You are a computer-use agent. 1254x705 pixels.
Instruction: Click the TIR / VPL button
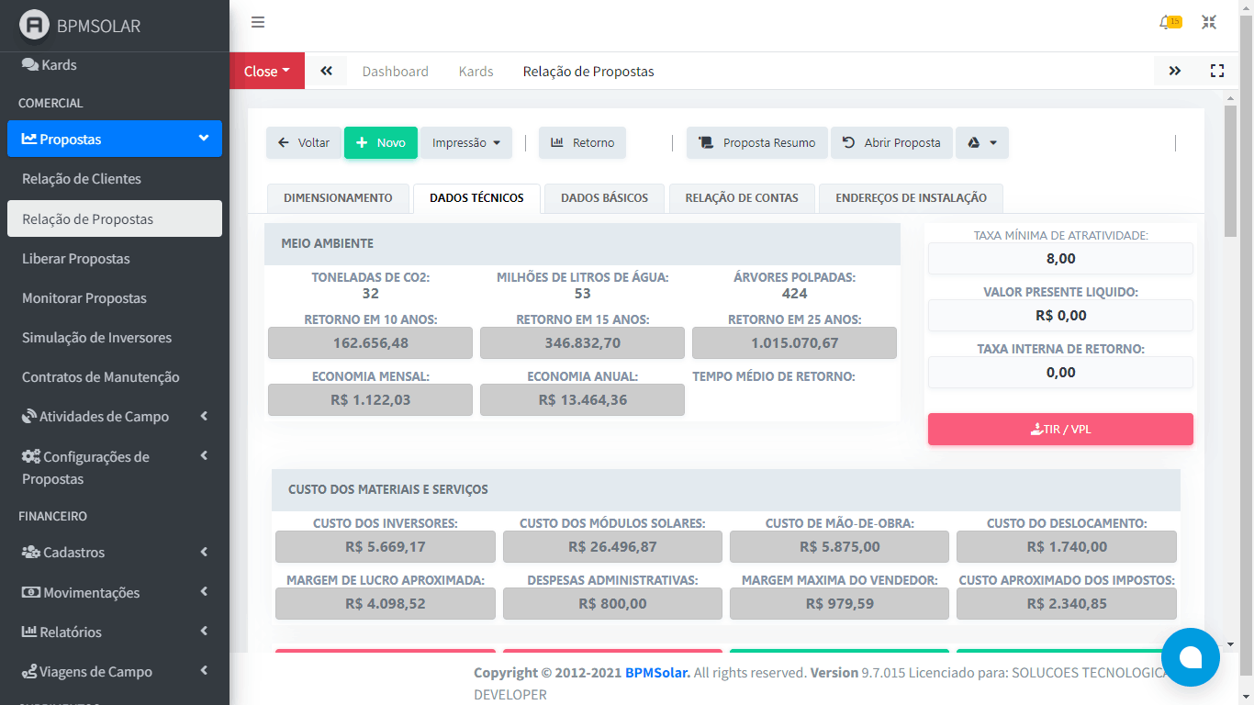point(1060,430)
